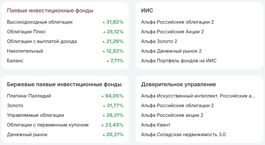Click Высокодоходные облигации fund link
The height and width of the screenshot is (145, 265).
coord(40,22)
